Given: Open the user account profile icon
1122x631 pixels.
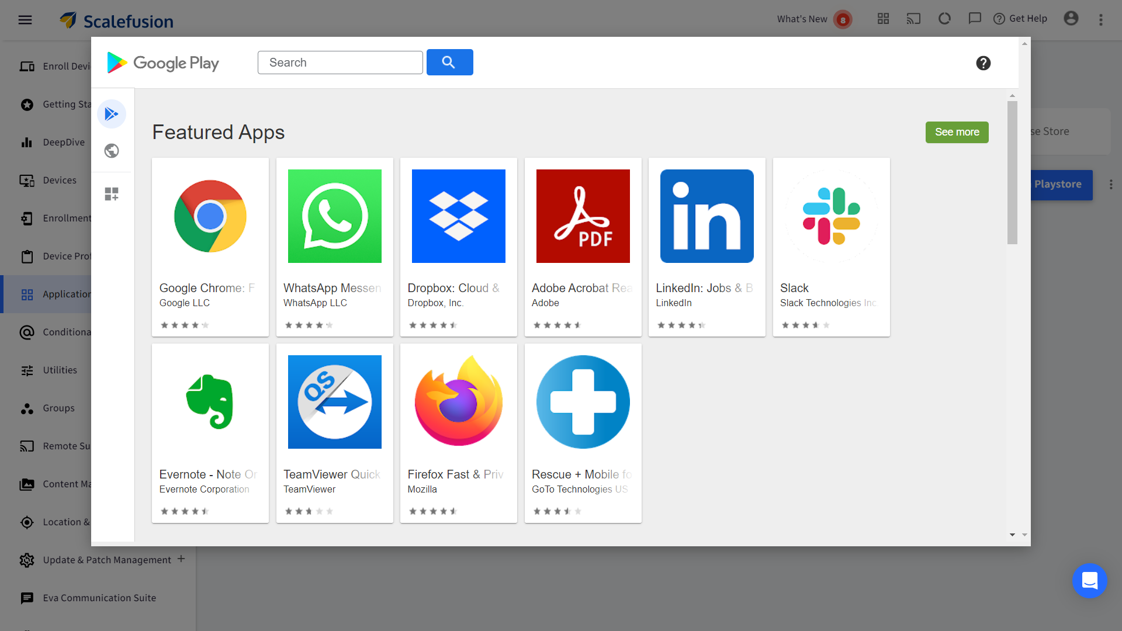Looking at the screenshot, I should pos(1071,19).
